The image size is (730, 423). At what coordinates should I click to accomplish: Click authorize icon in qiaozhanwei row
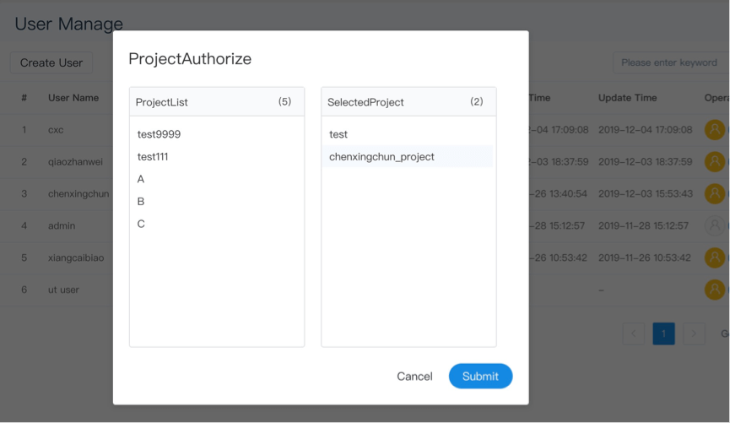(714, 162)
